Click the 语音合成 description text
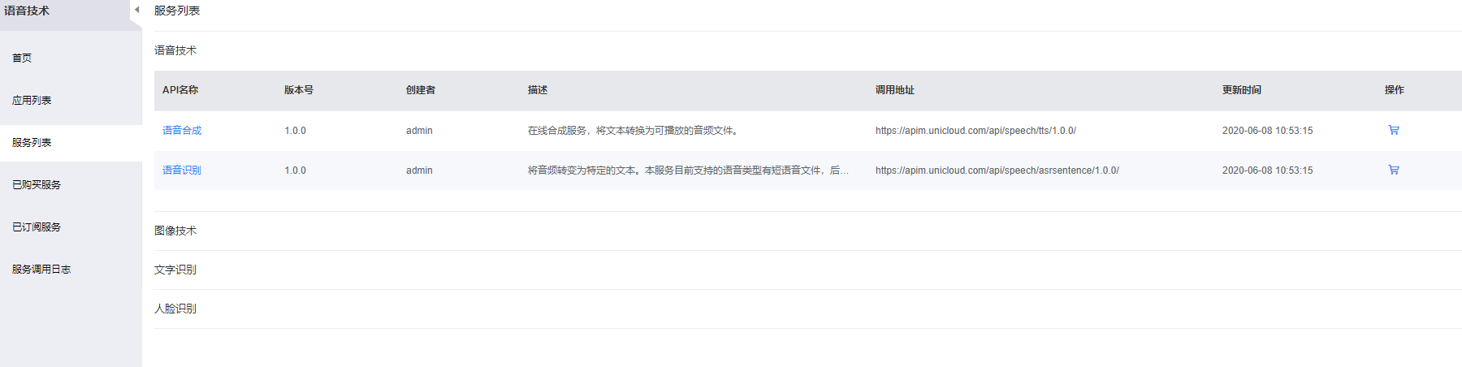This screenshot has width=1462, height=367. tap(634, 131)
